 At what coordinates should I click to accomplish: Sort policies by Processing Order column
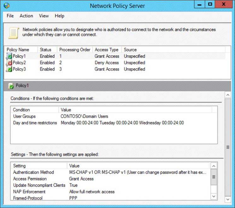(x=75, y=50)
